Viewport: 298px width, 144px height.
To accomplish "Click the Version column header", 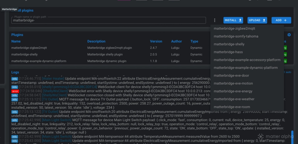I will 156,41.
